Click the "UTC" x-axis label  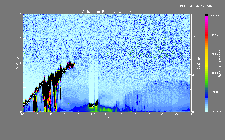107,118
